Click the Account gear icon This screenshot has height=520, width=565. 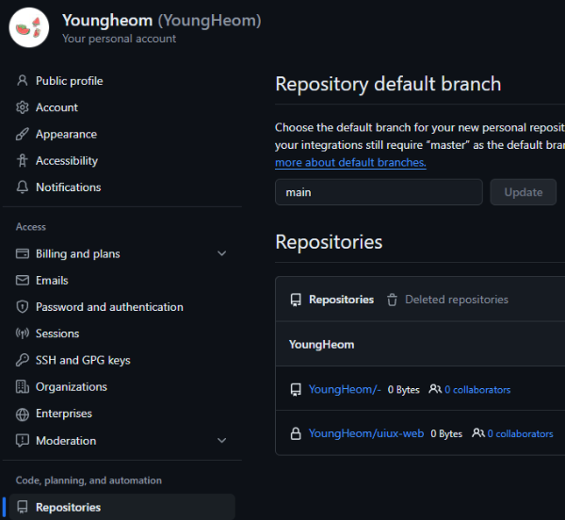pyautogui.click(x=23, y=107)
